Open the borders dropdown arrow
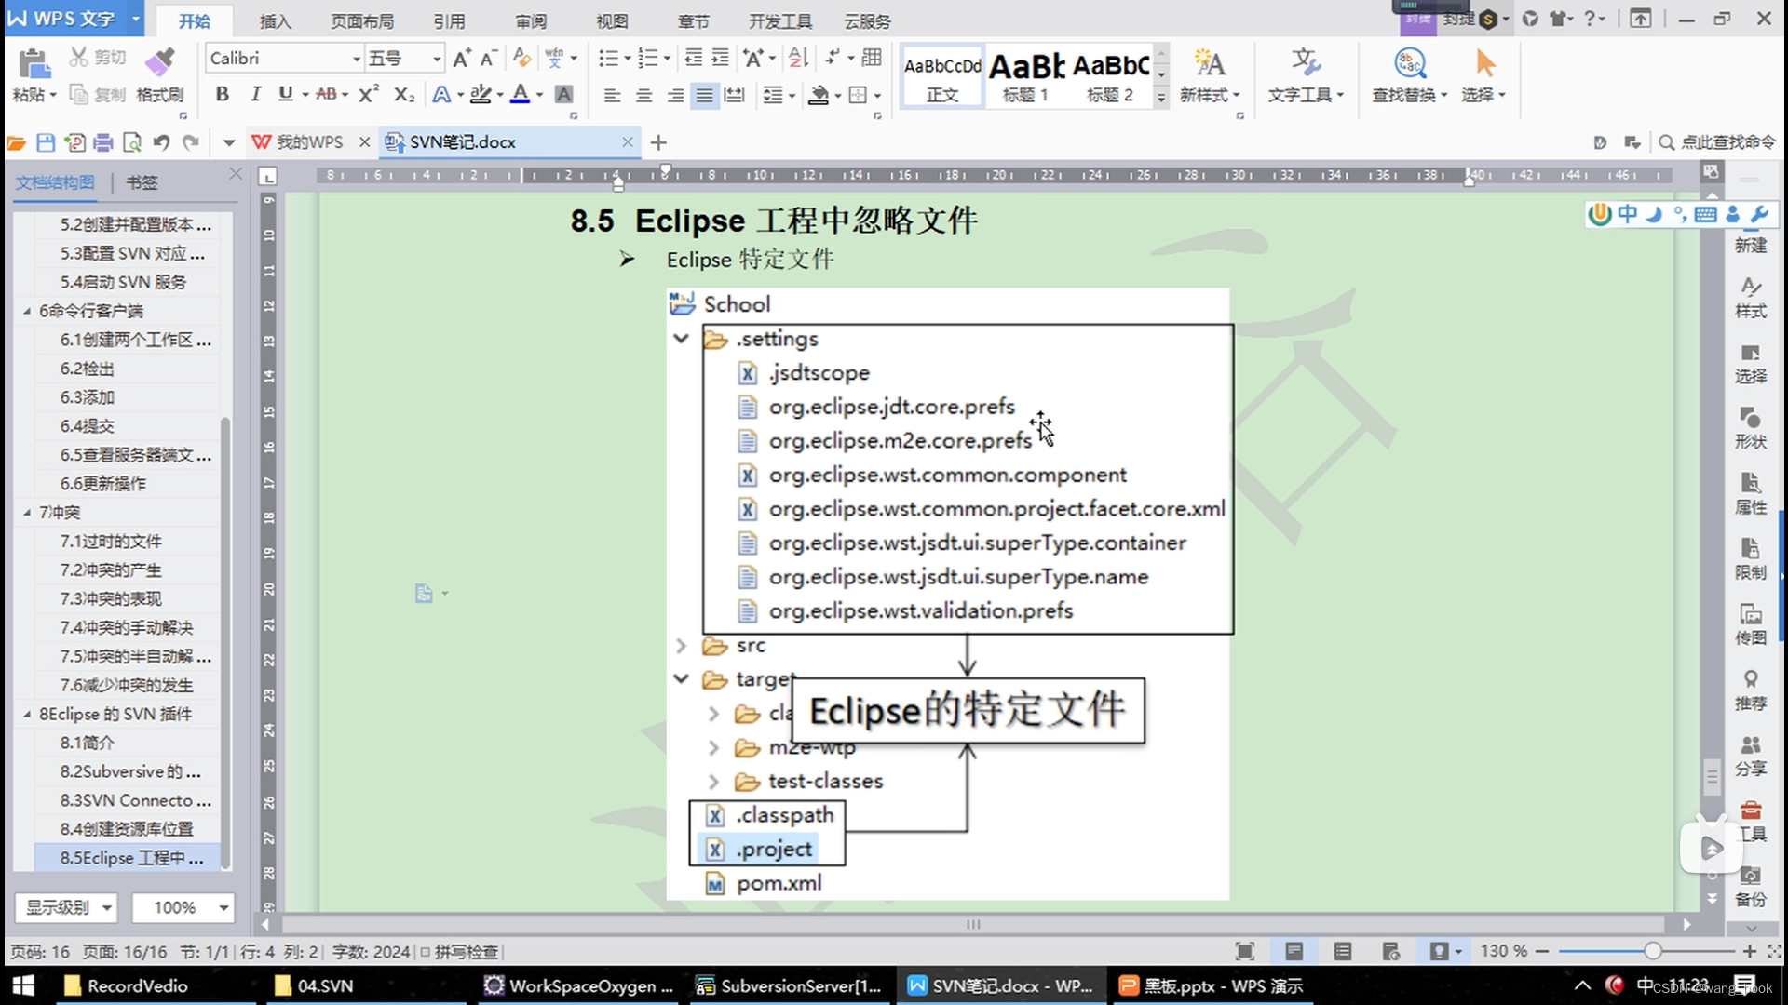This screenshot has width=1788, height=1005. 877,95
